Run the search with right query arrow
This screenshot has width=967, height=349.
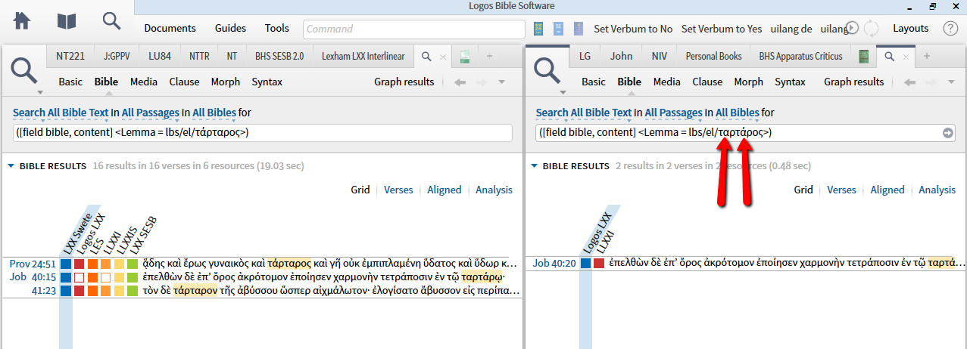pyautogui.click(x=947, y=133)
